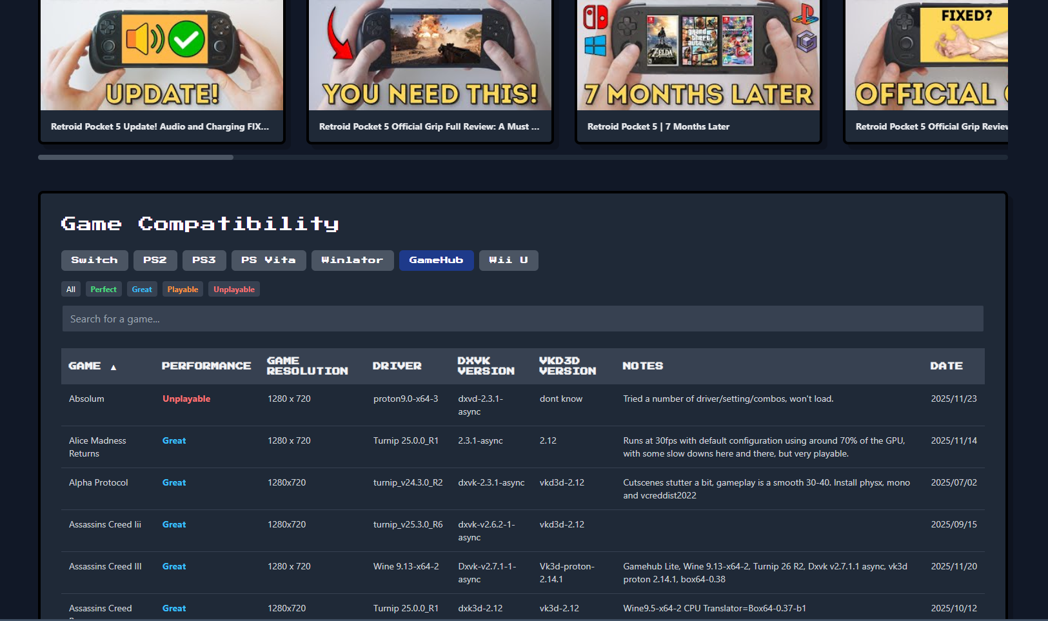Viewport: 1048px width, 621px height.
Task: Click the Absolum game name
Action: point(86,399)
